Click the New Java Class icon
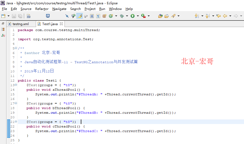Screen dimensions: 244x144 (111, 16)
